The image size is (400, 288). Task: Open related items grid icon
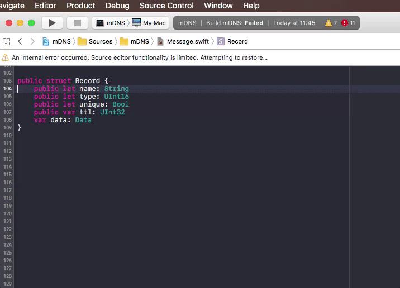click(x=6, y=41)
